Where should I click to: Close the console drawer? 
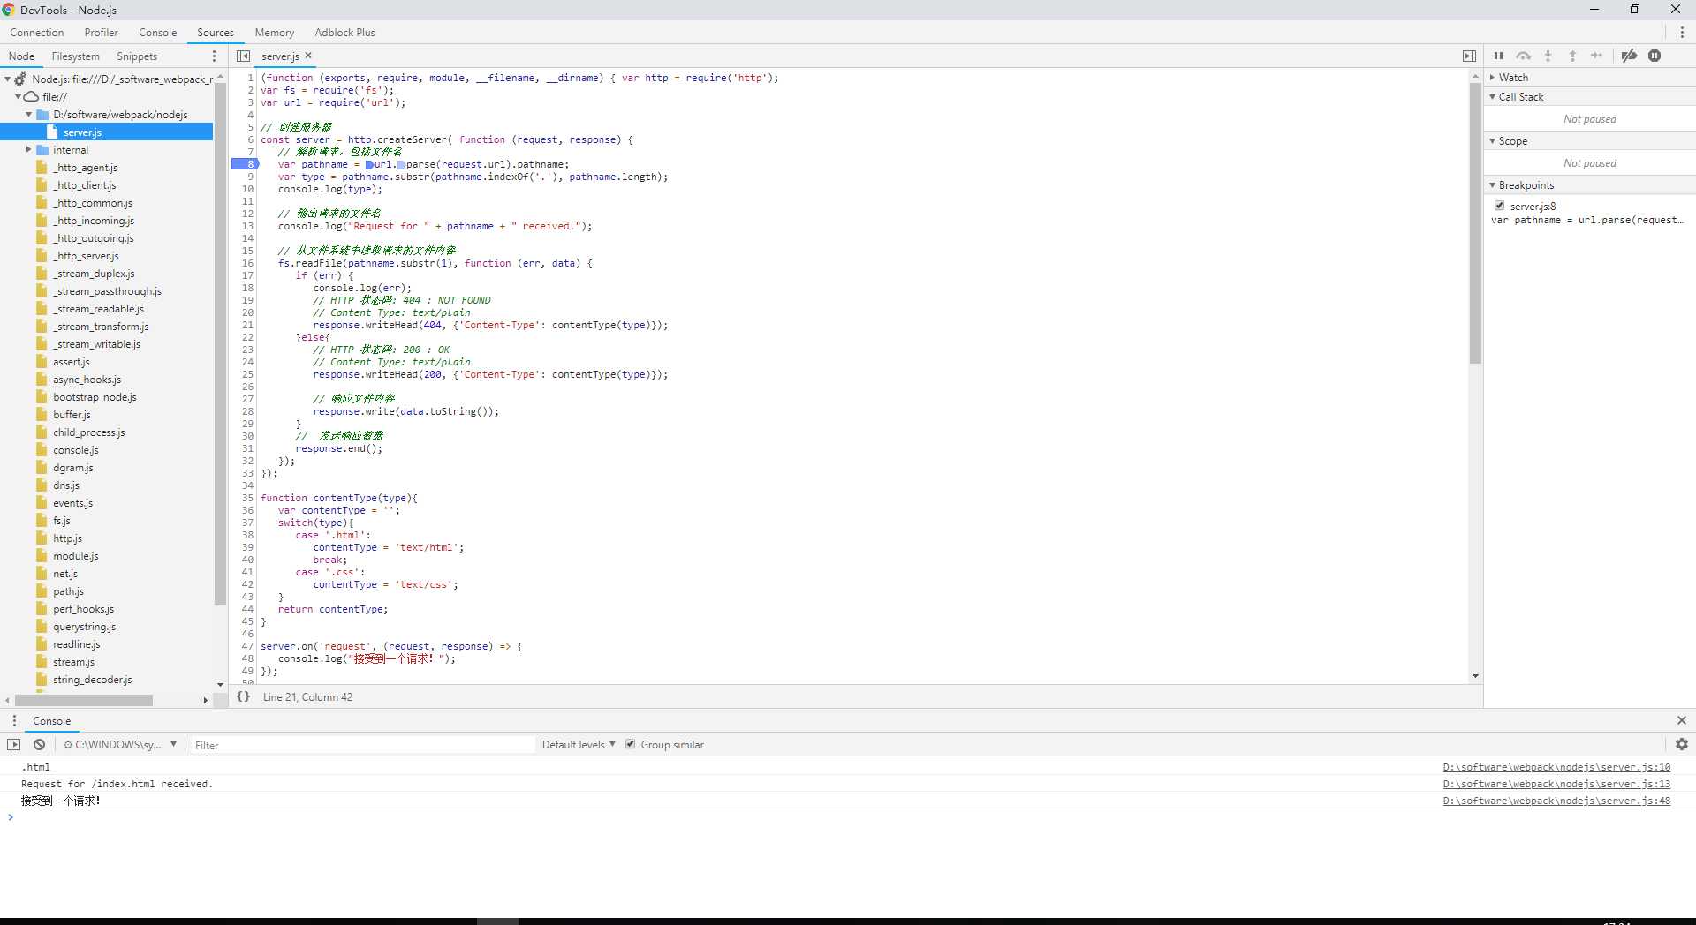click(x=1682, y=720)
